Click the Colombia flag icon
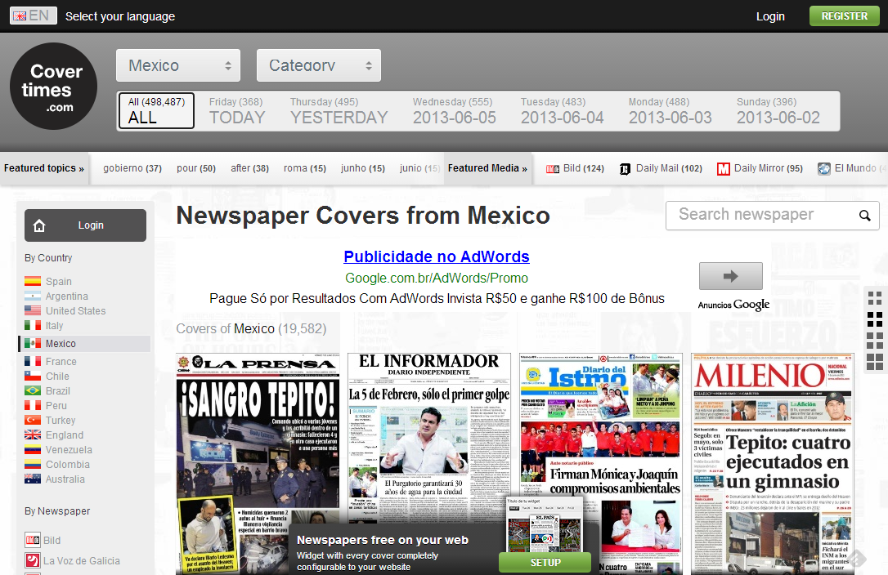888x575 pixels. (33, 464)
